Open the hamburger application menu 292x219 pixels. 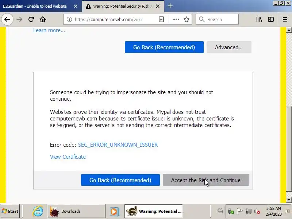285,19
